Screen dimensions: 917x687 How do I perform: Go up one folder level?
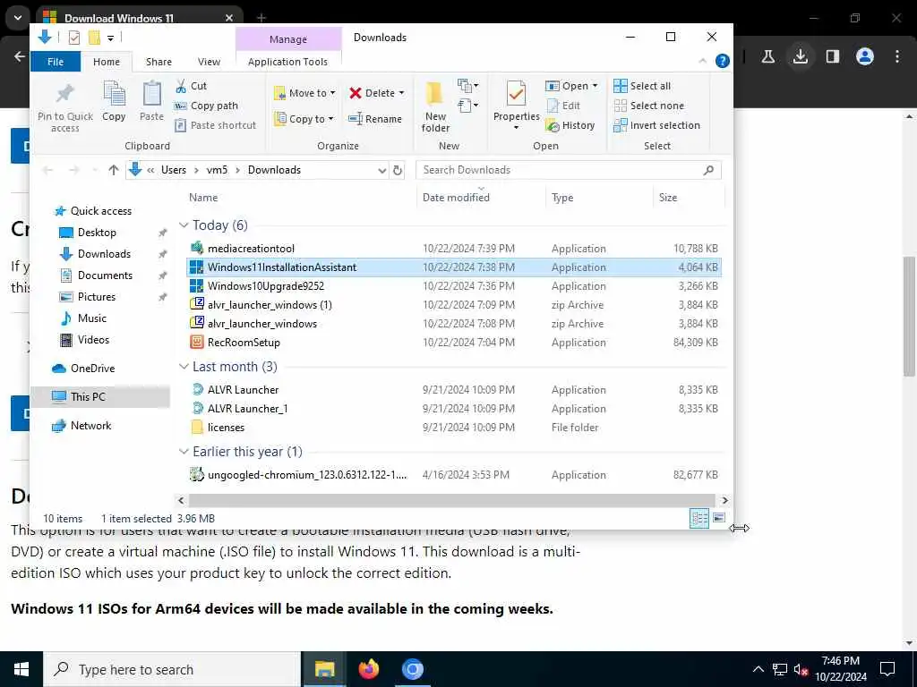pyautogui.click(x=114, y=170)
